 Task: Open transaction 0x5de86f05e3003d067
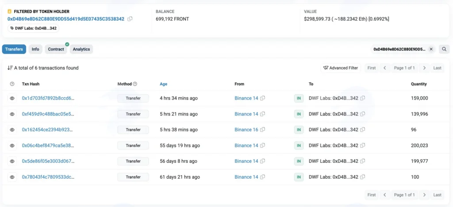[48, 161]
